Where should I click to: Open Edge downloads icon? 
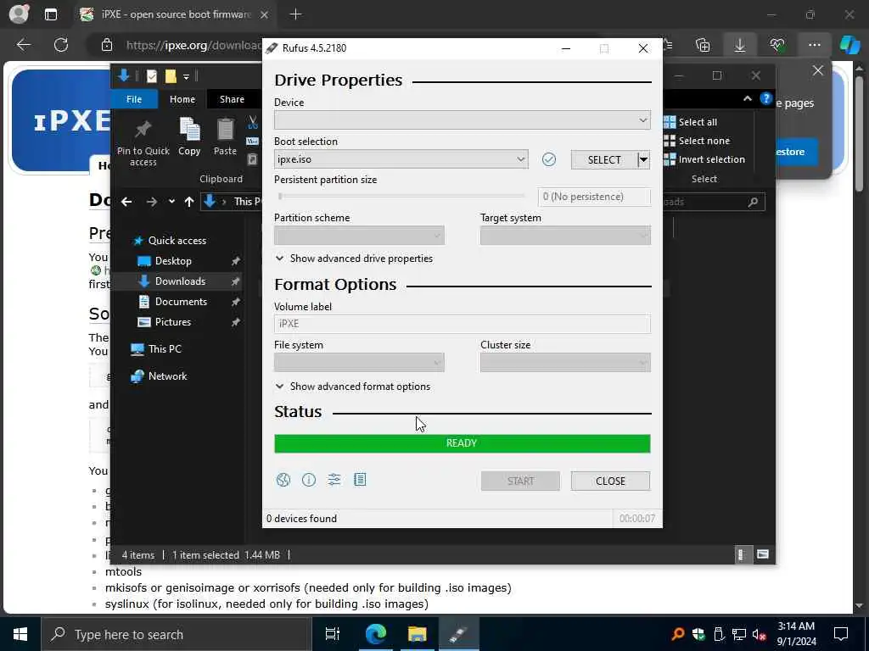point(739,45)
